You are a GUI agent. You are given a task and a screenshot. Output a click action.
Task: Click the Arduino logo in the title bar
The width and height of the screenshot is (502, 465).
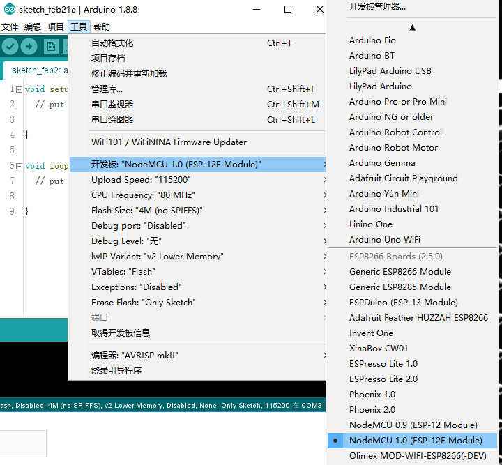(9, 9)
